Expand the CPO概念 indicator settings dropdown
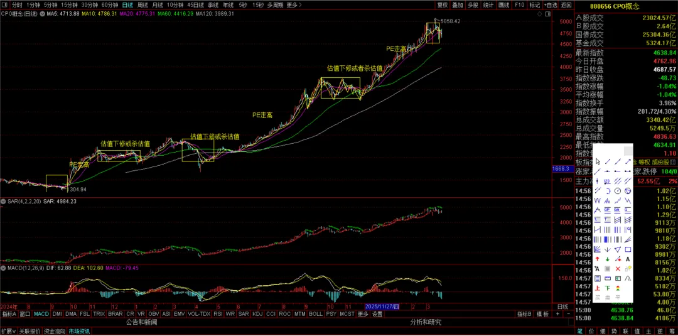 pyautogui.click(x=43, y=14)
